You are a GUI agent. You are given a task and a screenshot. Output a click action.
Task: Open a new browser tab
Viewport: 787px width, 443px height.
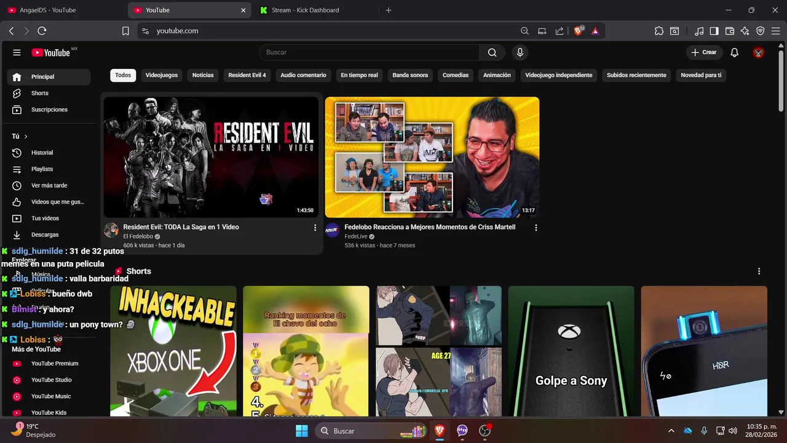[x=388, y=10]
